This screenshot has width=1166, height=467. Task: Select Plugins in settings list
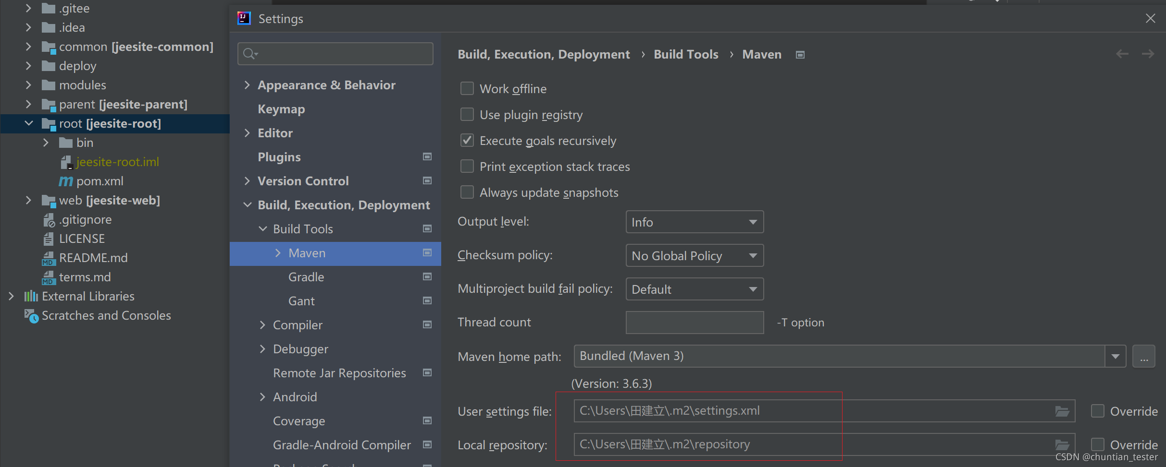(279, 157)
